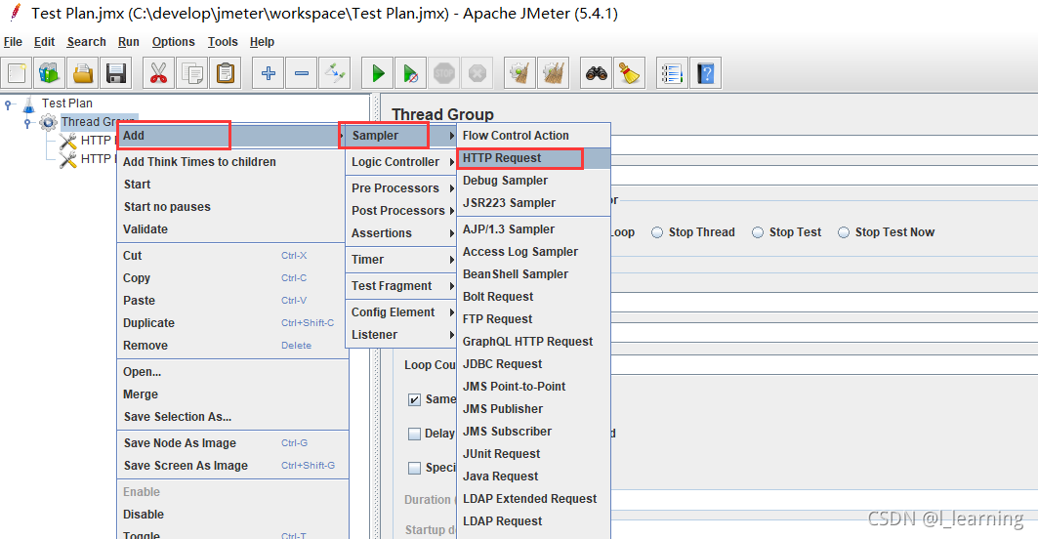Expand the Logic Controller submenu
Viewport: 1038px width, 539px height.
click(400, 162)
